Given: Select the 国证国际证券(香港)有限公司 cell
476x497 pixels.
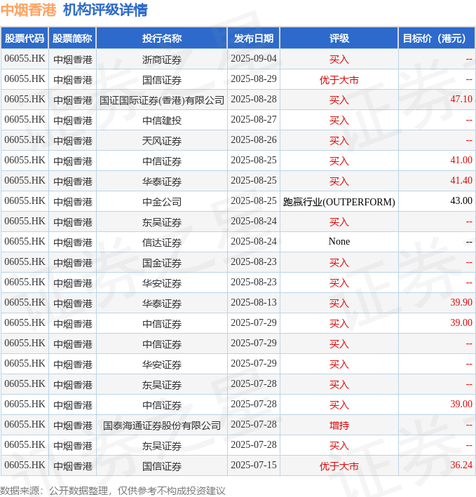Looking at the screenshot, I should (162, 100).
